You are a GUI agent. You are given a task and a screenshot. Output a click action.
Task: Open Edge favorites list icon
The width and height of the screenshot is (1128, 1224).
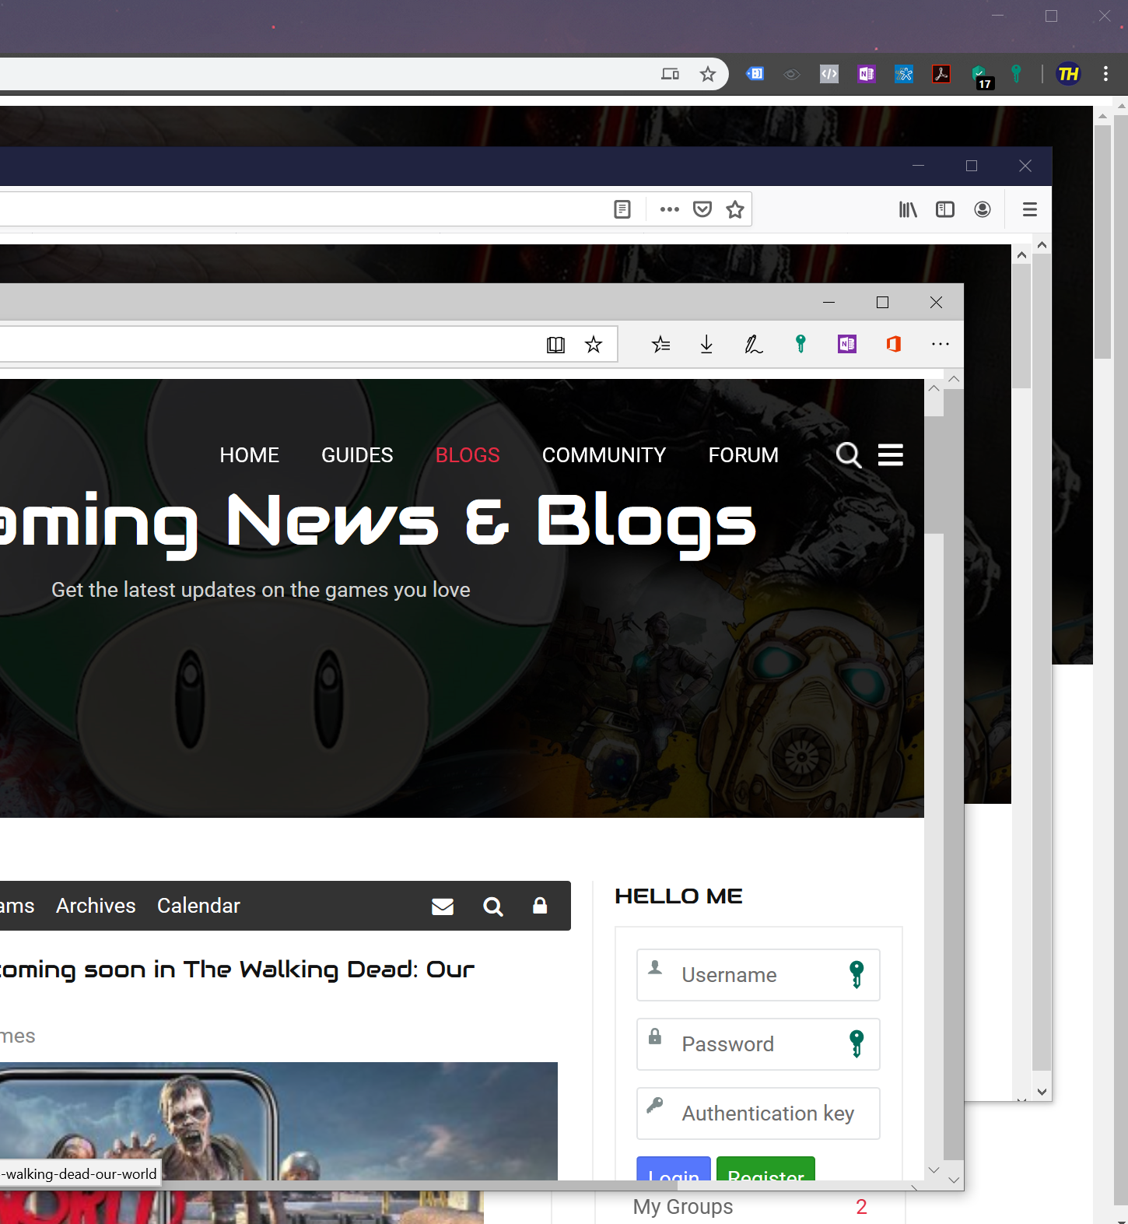(661, 344)
